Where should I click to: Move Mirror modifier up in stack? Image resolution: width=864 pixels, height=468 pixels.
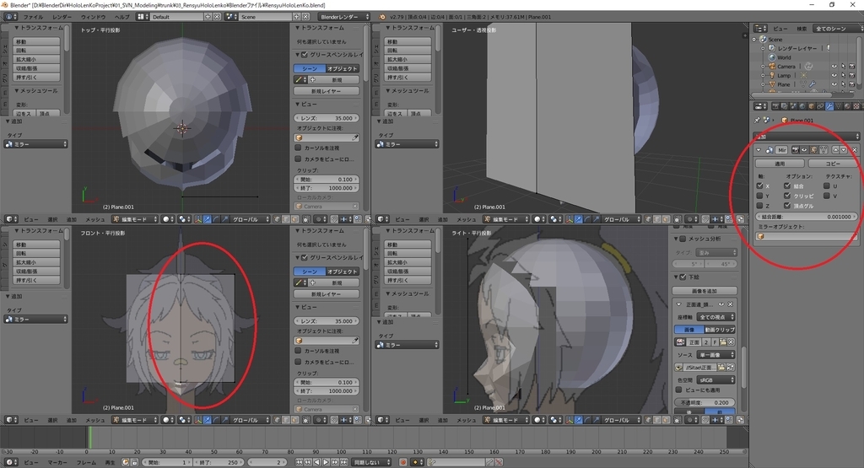[835, 150]
